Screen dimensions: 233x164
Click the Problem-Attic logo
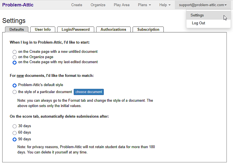tap(18, 5)
